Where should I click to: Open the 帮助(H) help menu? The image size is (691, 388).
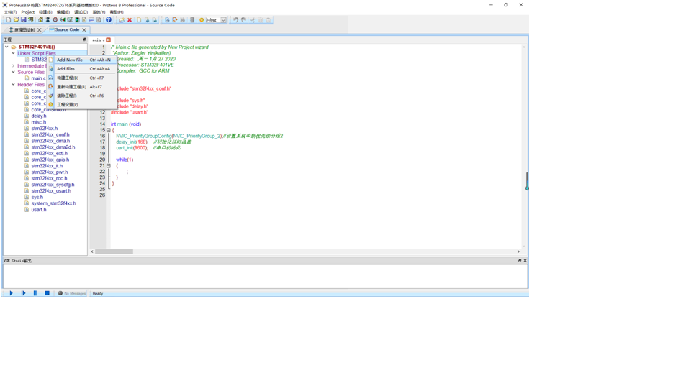pyautogui.click(x=117, y=12)
